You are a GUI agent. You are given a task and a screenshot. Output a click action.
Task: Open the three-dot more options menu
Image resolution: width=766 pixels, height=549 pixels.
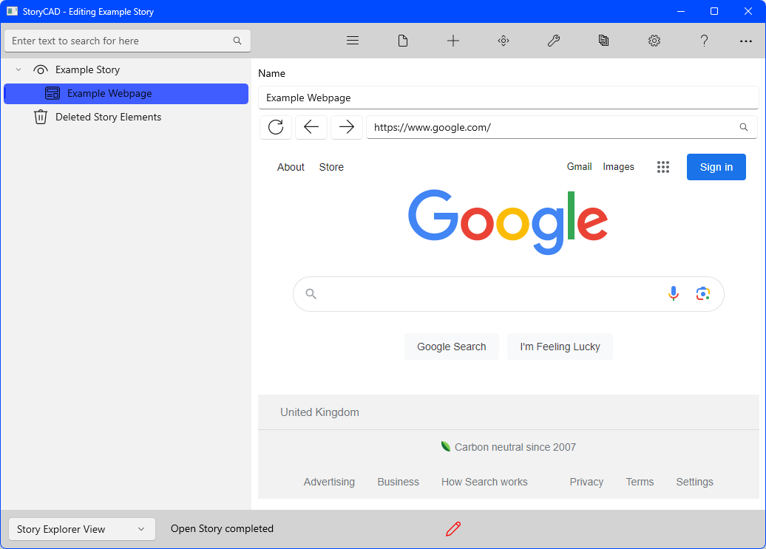tap(745, 41)
